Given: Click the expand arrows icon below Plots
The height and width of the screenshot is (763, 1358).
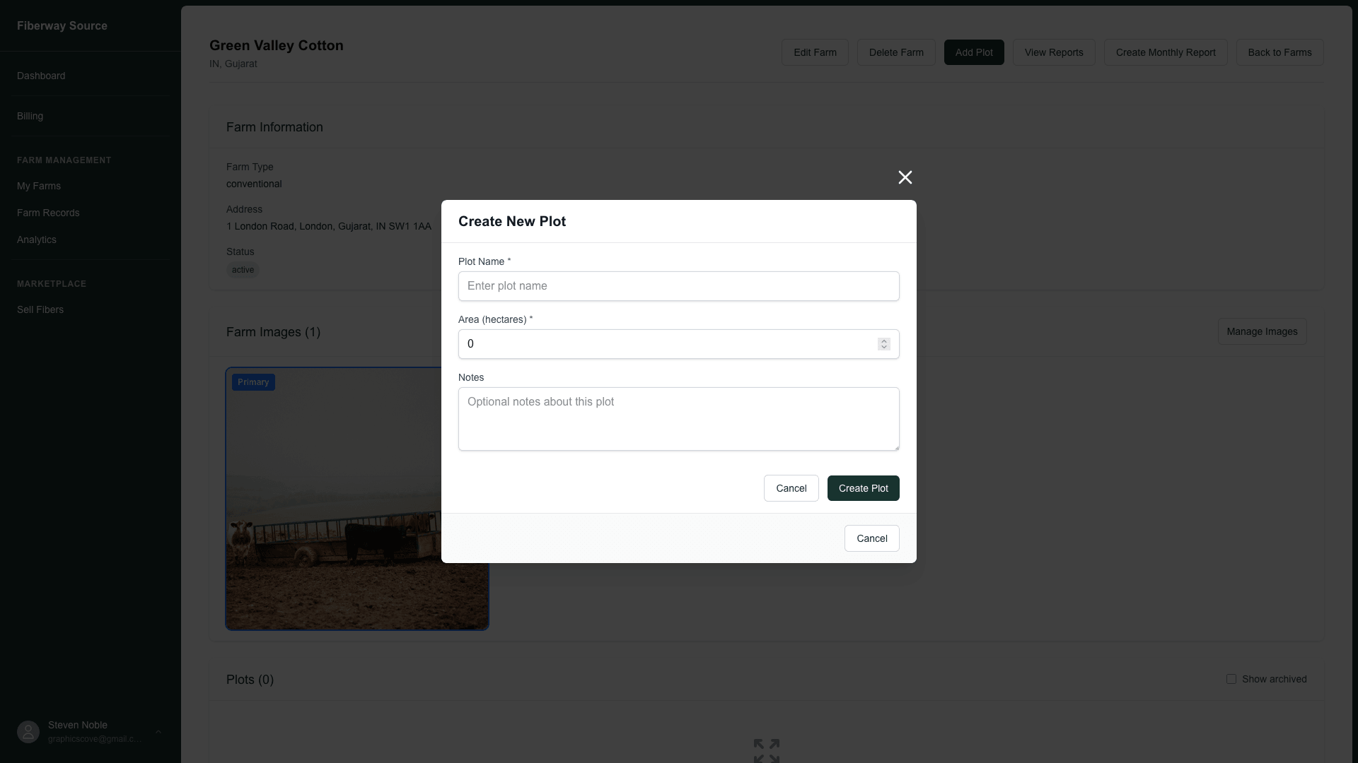Looking at the screenshot, I should click(767, 751).
